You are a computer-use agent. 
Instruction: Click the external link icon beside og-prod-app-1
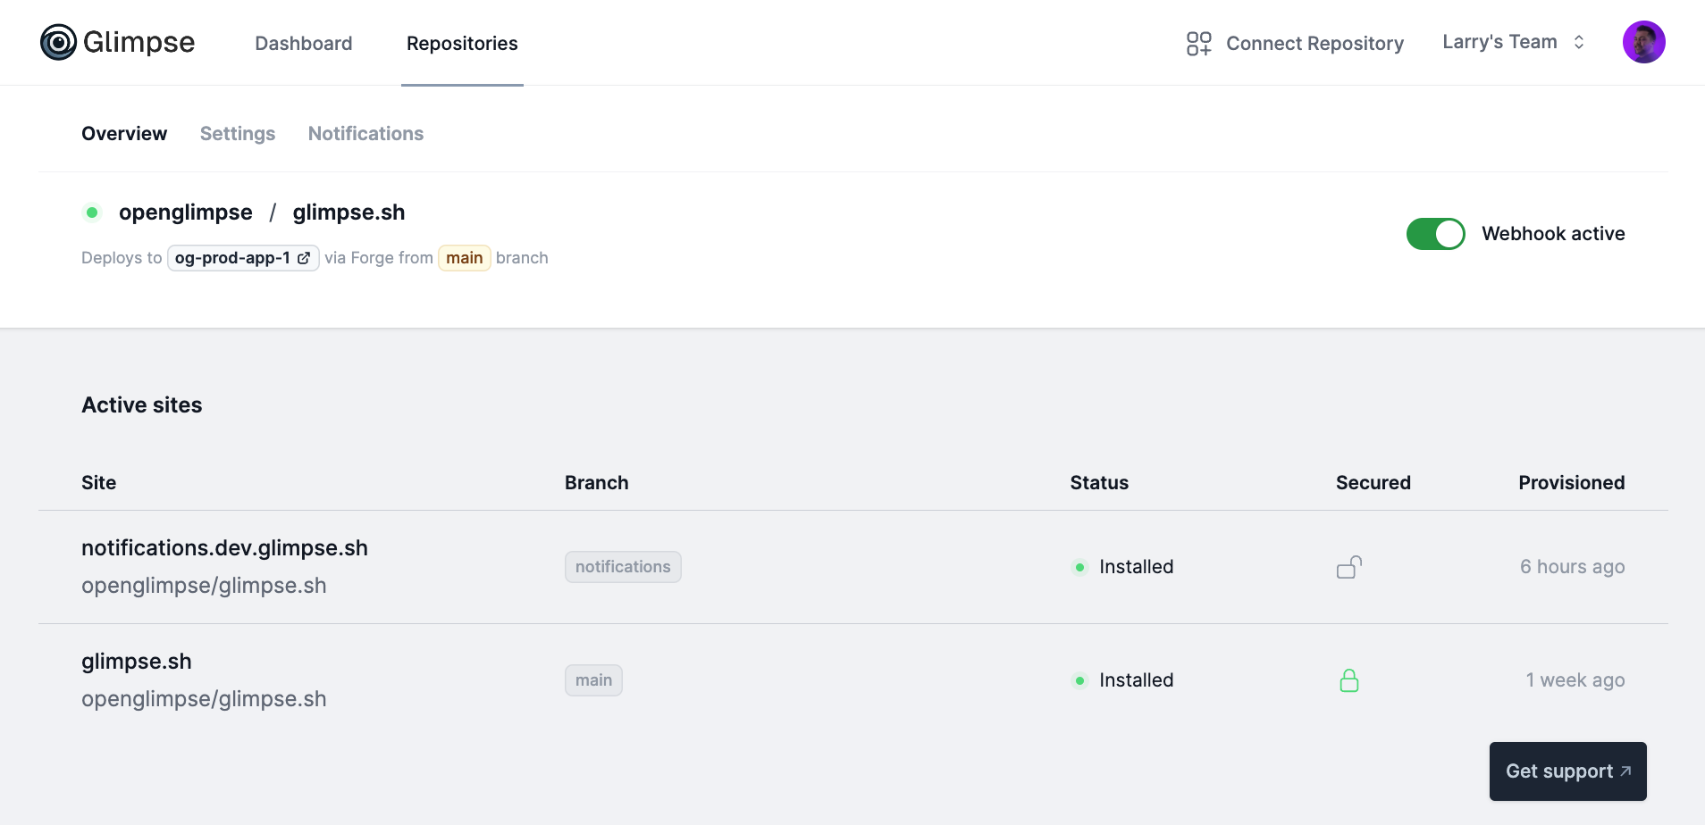tap(302, 257)
